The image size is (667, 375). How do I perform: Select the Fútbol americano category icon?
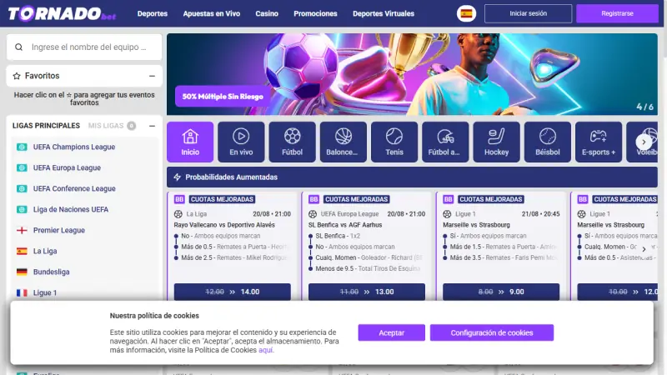point(445,142)
